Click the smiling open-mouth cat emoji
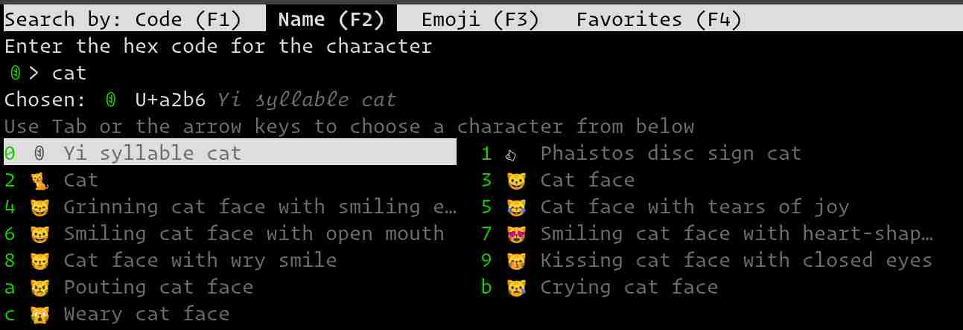 39,234
